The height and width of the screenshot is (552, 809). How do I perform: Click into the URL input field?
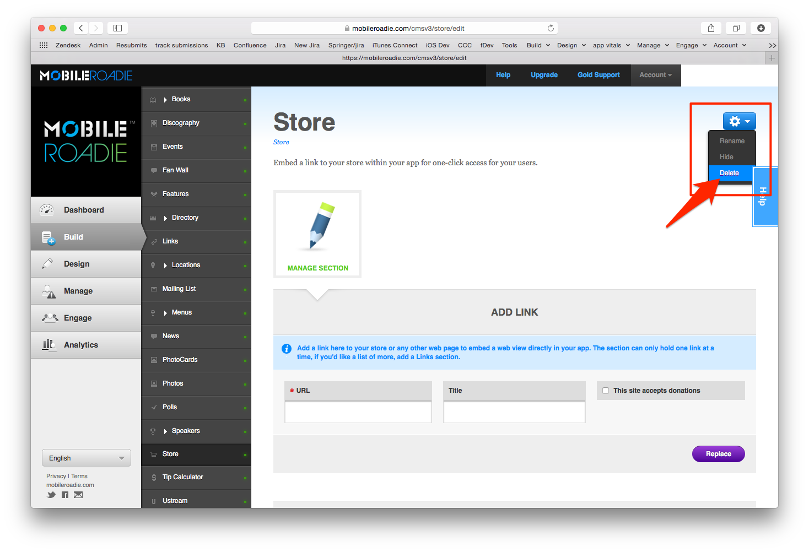[358, 412]
